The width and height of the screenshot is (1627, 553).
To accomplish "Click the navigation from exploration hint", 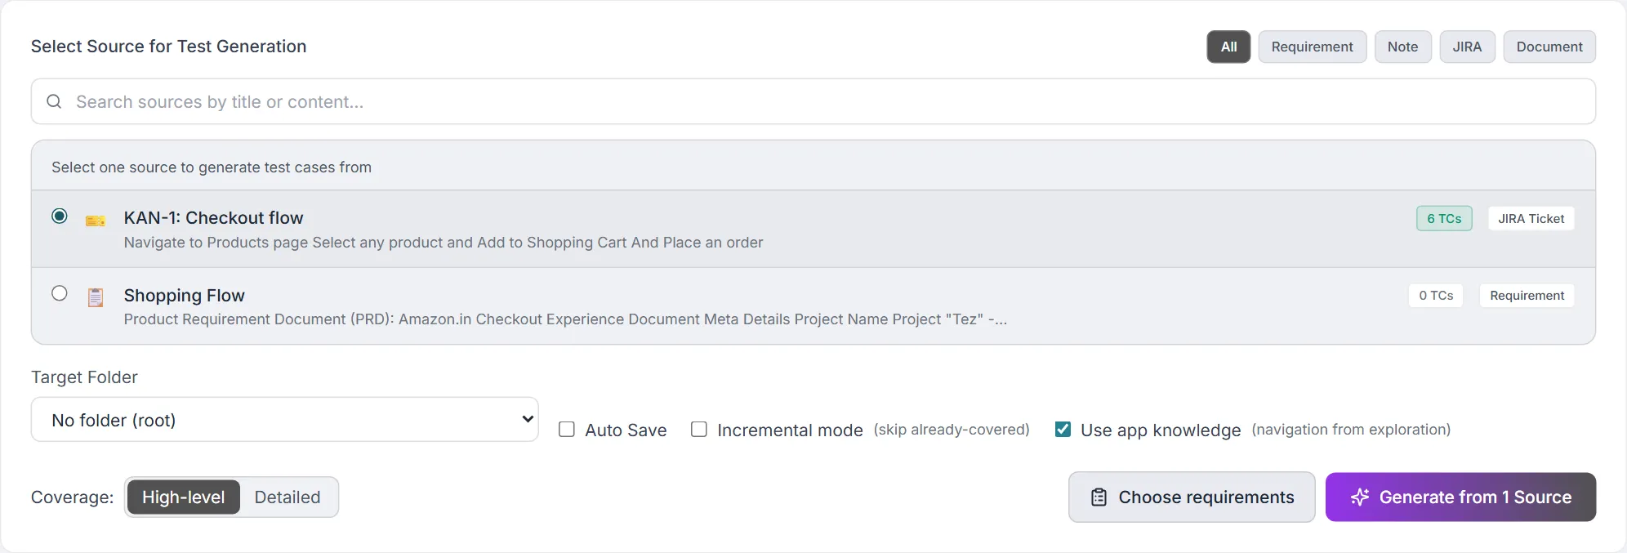I will (1351, 430).
